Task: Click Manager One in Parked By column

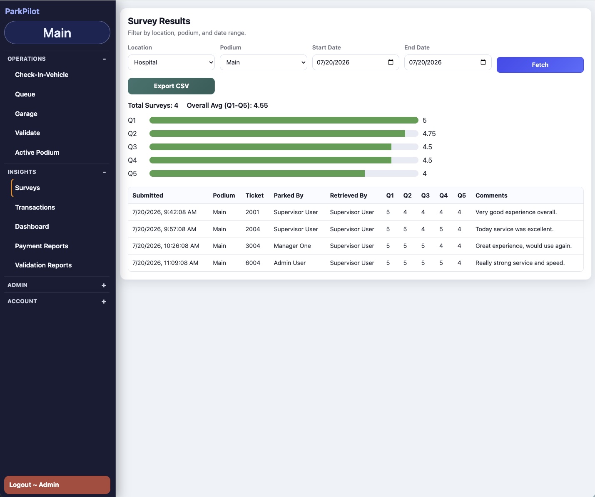Action: 292,246
